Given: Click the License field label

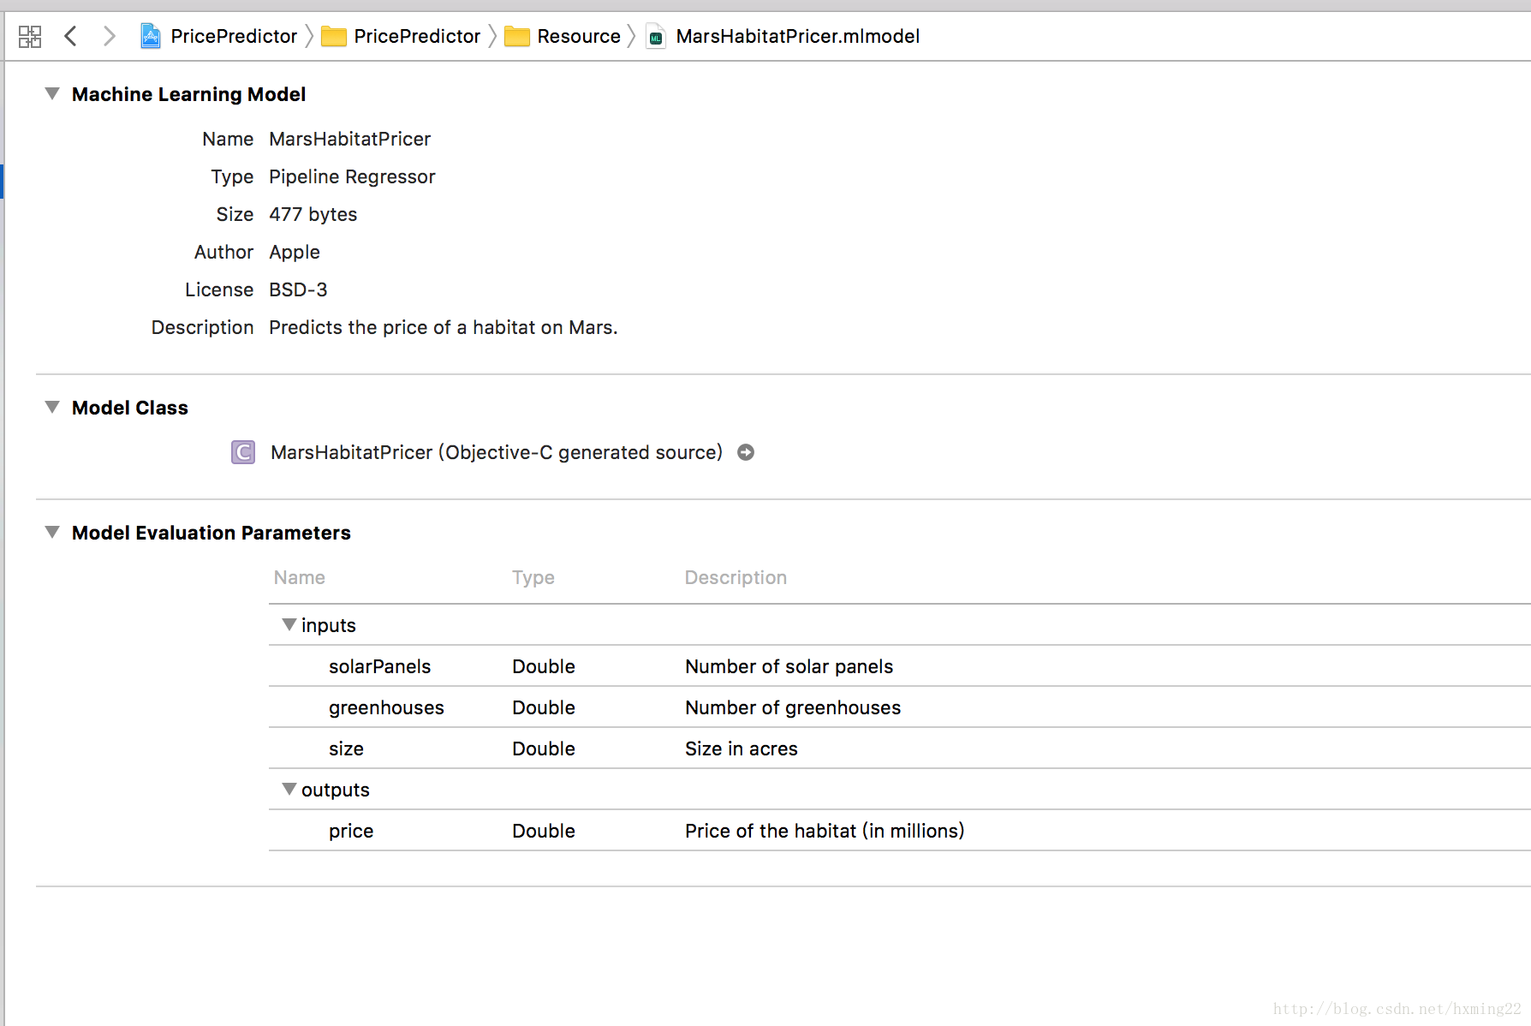Looking at the screenshot, I should pos(219,289).
